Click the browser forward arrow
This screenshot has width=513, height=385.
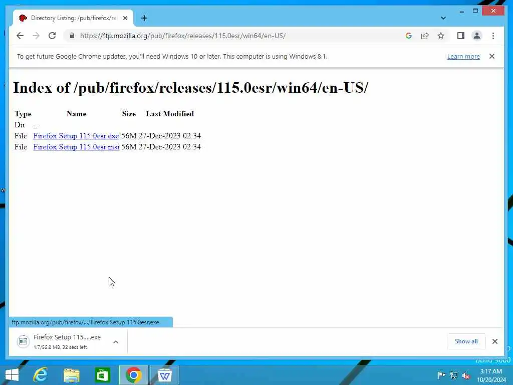tap(36, 36)
